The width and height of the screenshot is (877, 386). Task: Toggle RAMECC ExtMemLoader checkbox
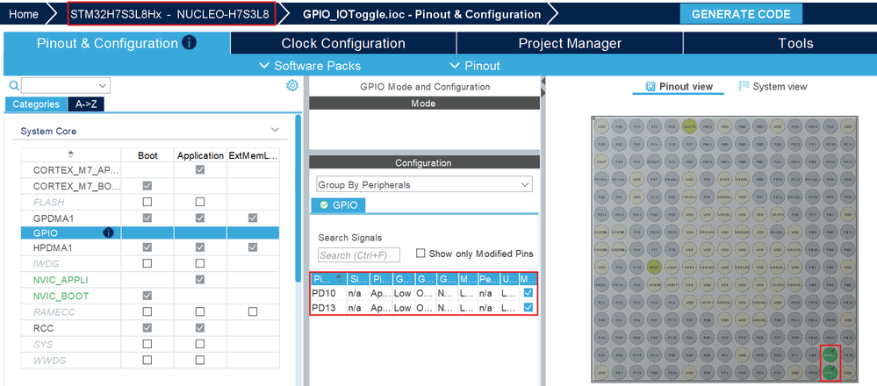point(253,311)
